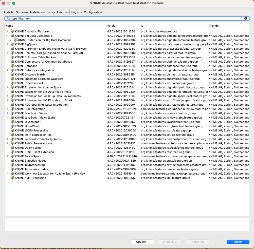
Task: Switch to the Installed Software tab
Action: point(16,12)
